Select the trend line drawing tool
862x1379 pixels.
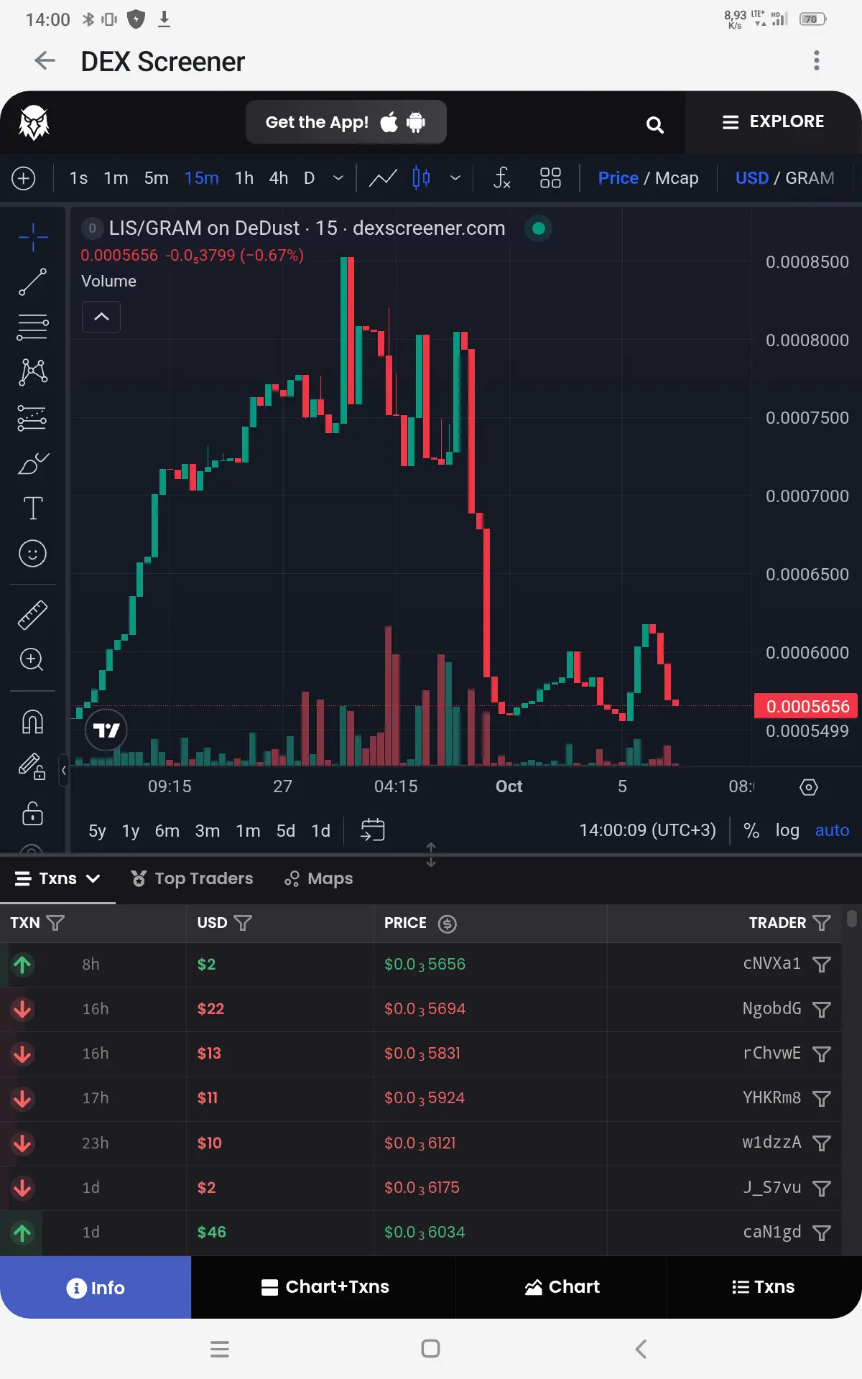click(33, 282)
